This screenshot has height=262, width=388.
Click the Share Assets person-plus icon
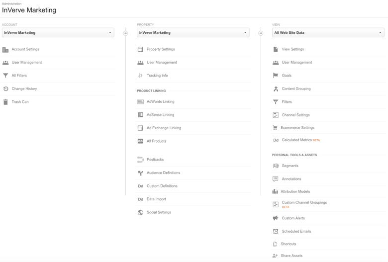click(275, 256)
